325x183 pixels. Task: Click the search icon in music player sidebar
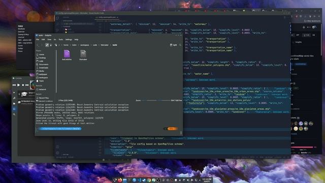(14, 114)
